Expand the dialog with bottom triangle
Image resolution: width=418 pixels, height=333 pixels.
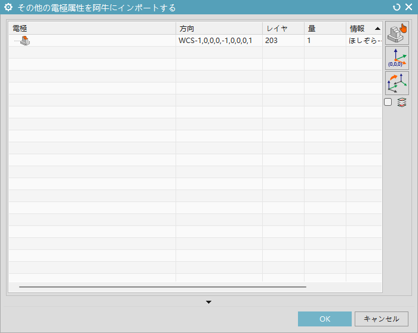(x=208, y=302)
